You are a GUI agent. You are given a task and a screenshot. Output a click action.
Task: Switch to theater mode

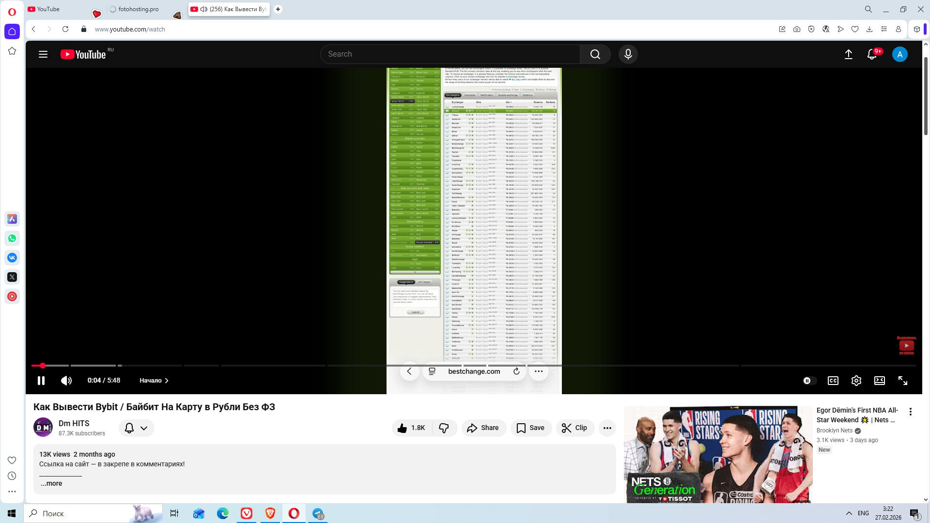[879, 381]
